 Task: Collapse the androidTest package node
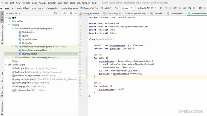(x=13, y=46)
